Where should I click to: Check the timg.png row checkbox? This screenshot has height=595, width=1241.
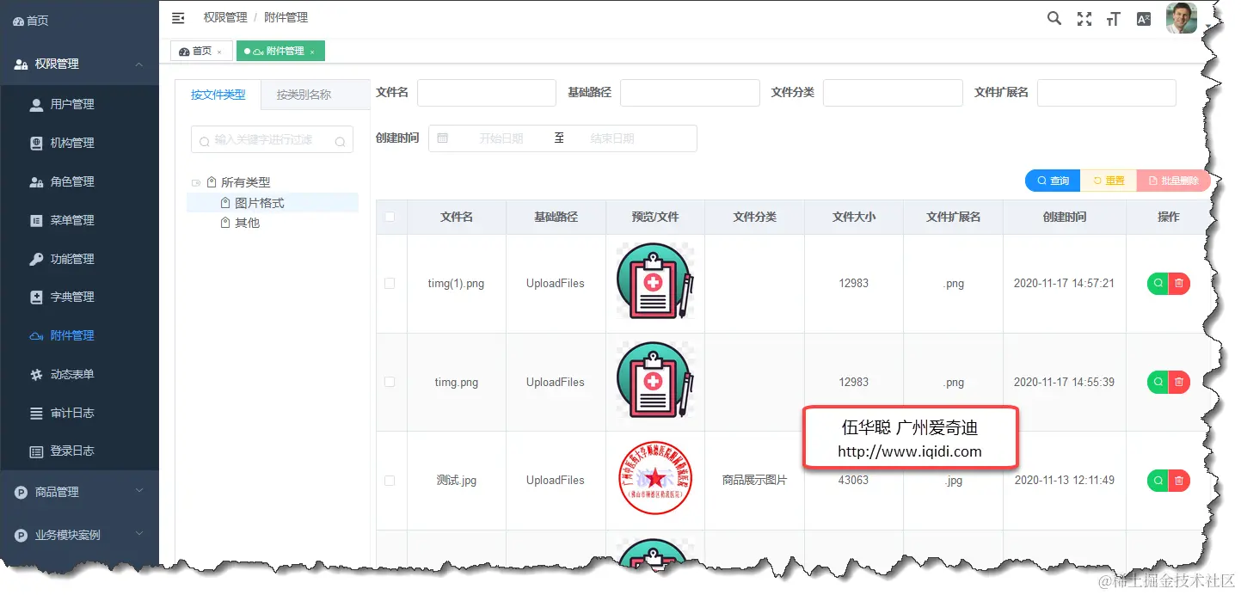click(390, 382)
